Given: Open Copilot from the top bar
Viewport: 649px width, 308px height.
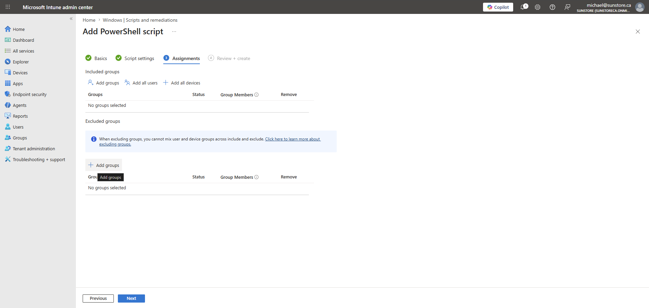Looking at the screenshot, I should point(498,7).
